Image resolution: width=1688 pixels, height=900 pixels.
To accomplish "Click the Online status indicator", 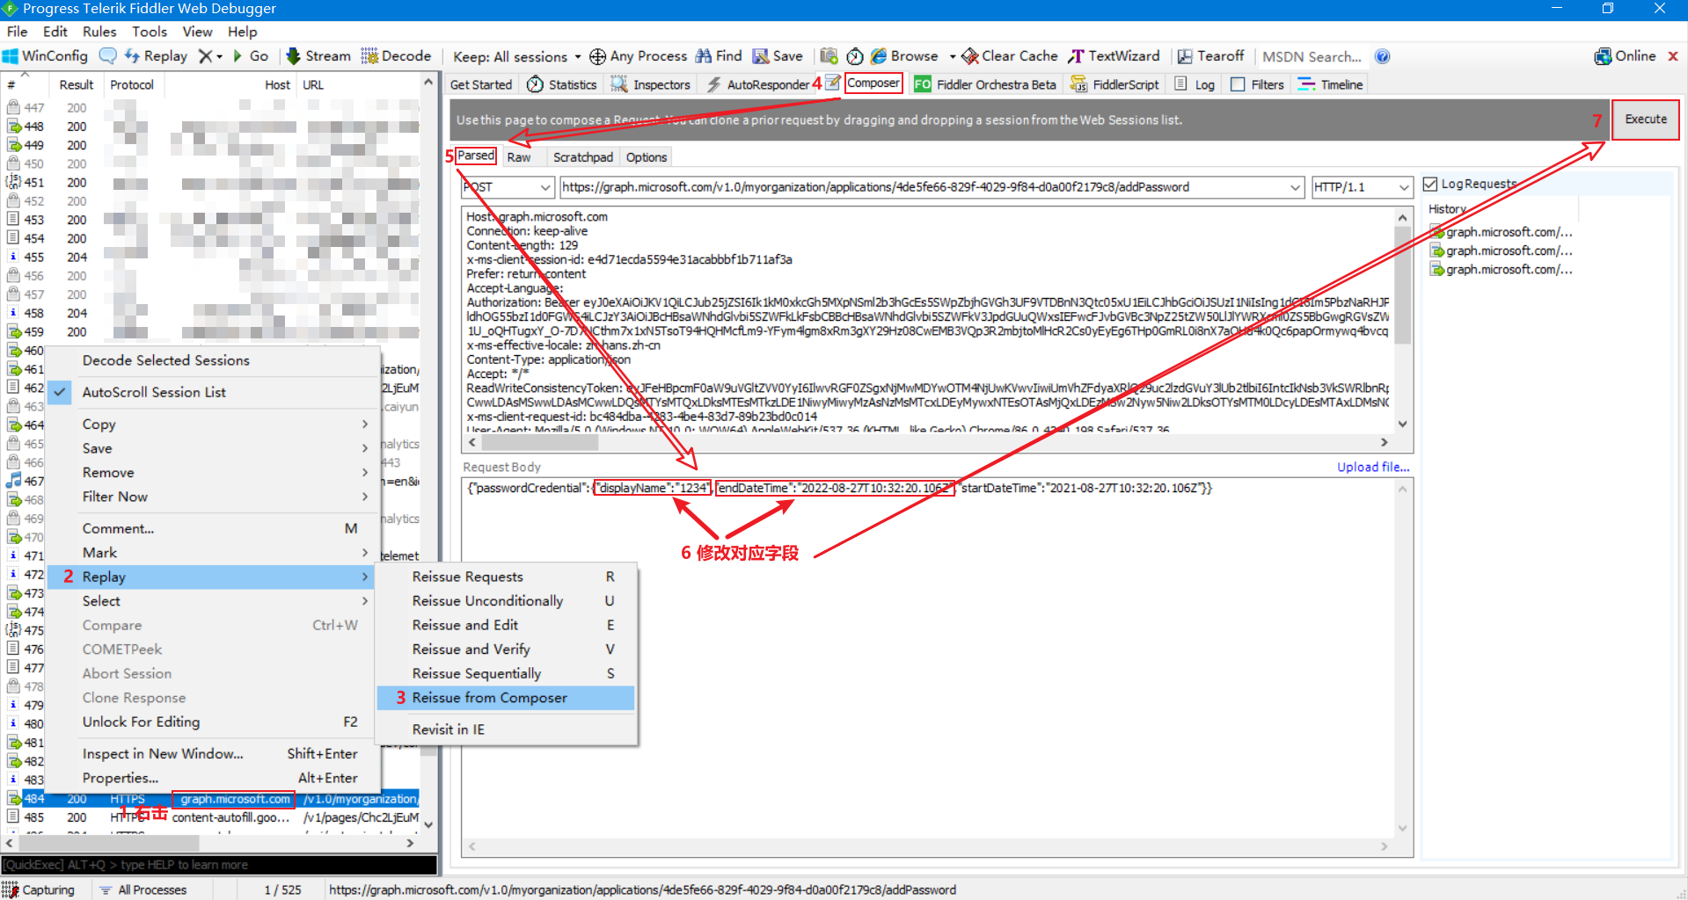I will point(1625,56).
